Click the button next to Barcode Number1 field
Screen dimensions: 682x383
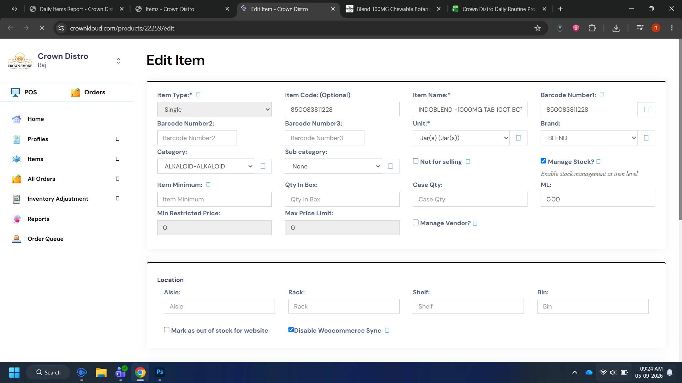pyautogui.click(x=646, y=110)
